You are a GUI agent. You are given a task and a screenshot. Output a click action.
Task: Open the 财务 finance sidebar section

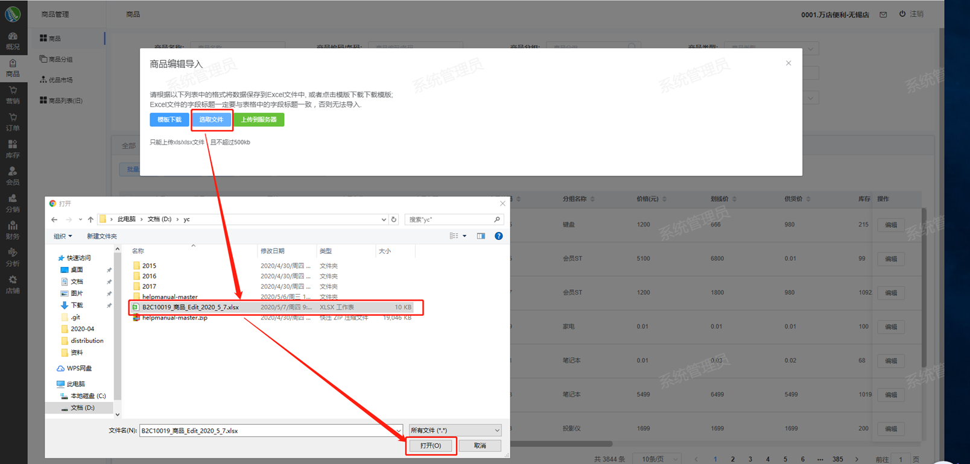tap(13, 231)
